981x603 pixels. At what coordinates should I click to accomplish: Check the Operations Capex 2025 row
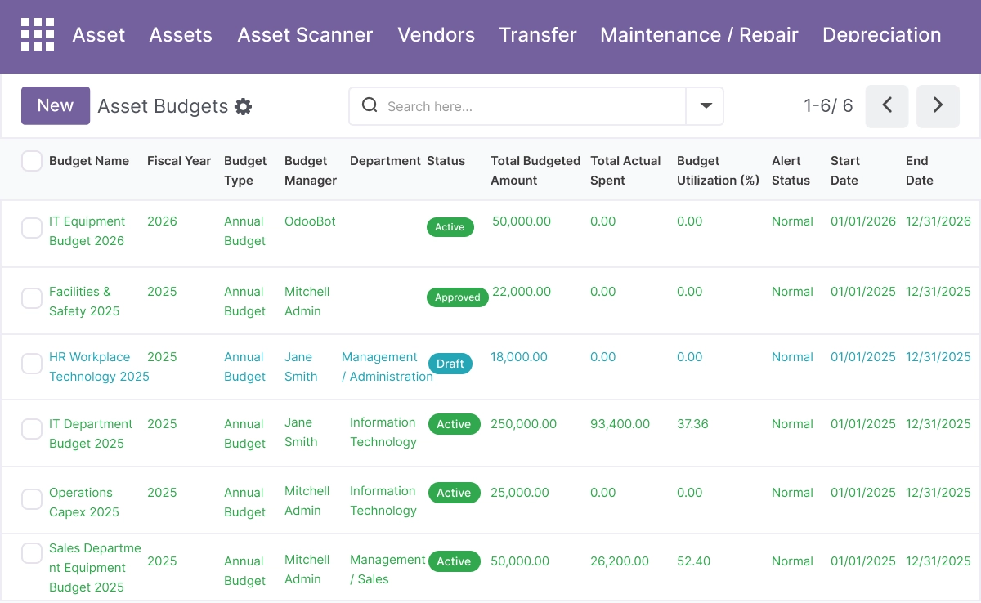pos(32,499)
